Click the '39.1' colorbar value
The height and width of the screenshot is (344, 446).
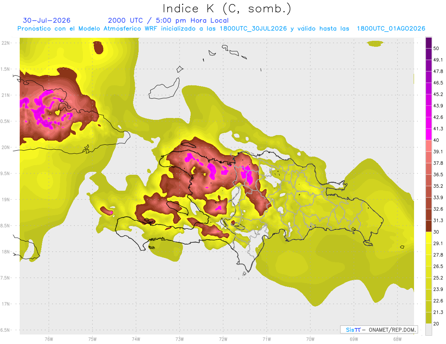(438, 152)
